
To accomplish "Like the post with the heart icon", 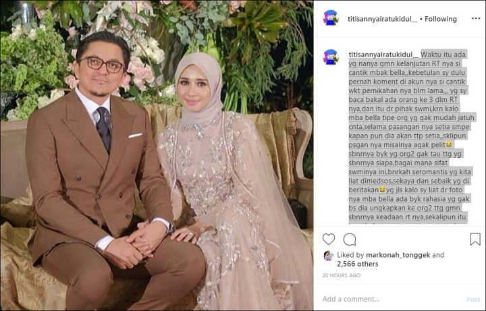I will 329,239.
